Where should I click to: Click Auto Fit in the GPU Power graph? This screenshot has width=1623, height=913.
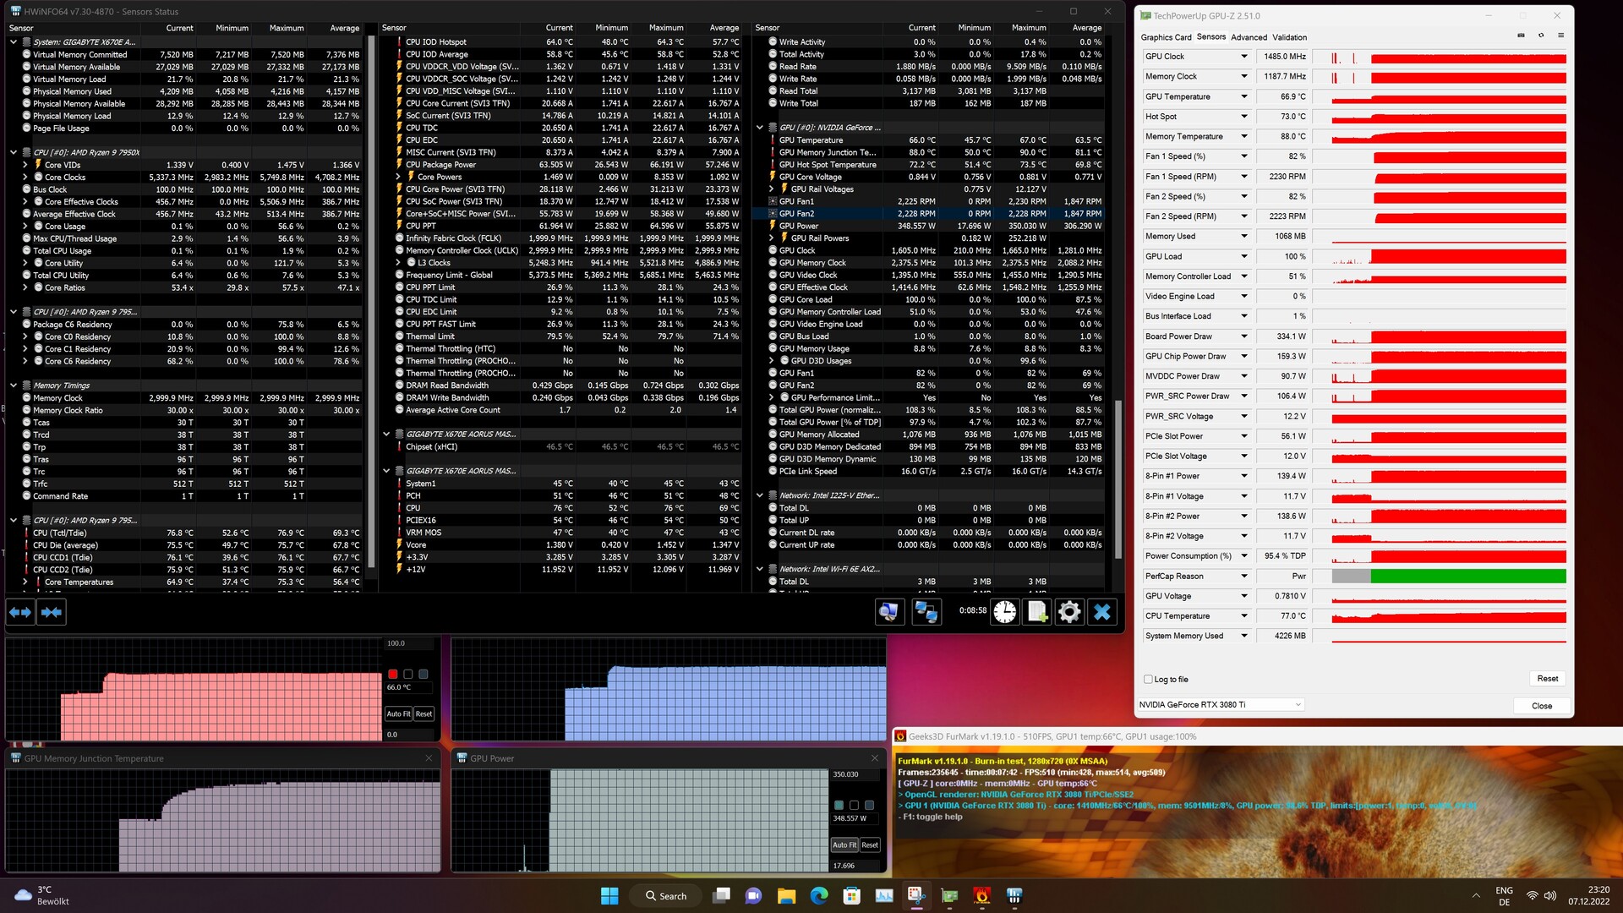[843, 845]
